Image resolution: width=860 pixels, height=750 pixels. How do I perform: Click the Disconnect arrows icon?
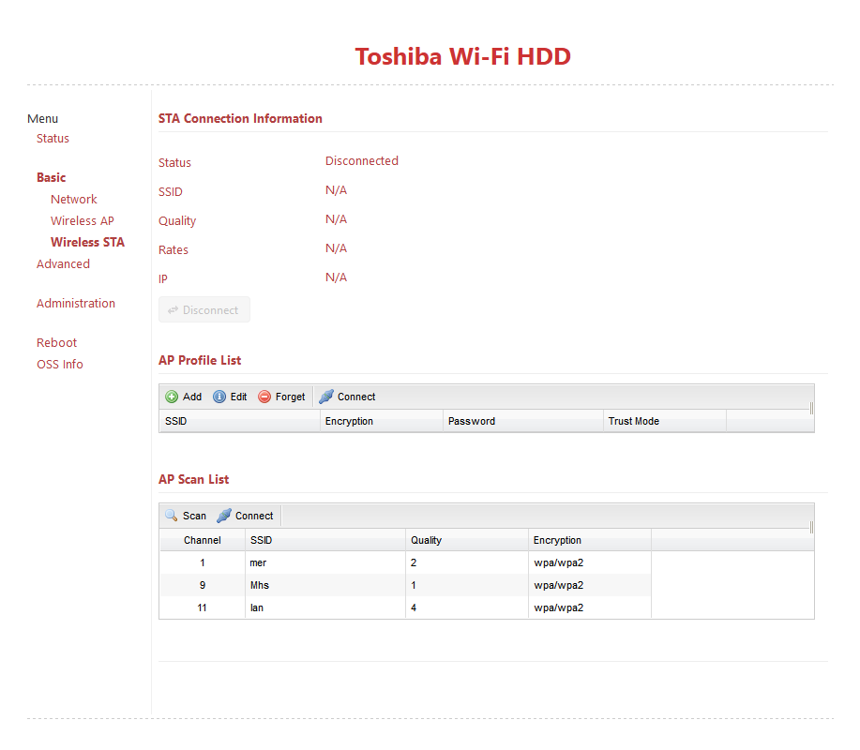173,310
